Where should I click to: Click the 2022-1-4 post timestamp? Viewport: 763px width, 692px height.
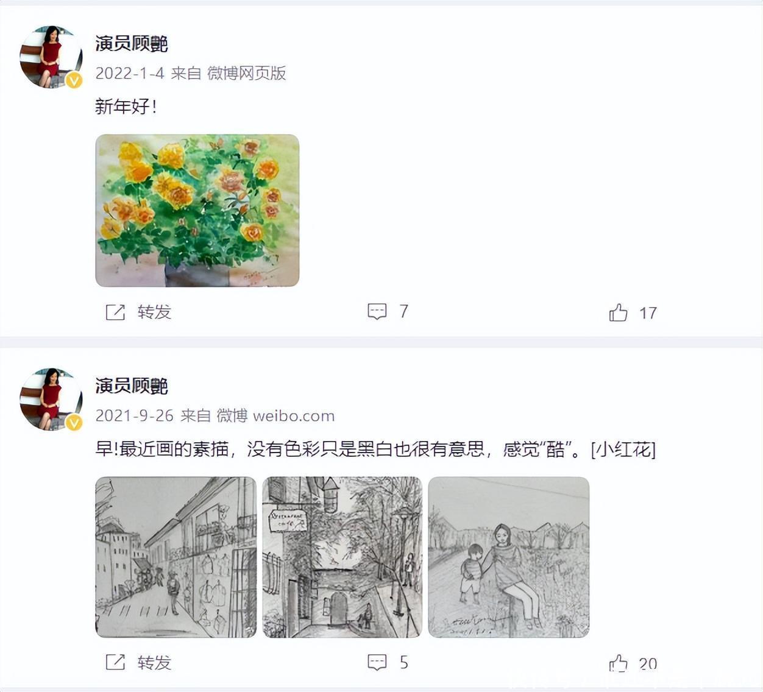pos(130,73)
